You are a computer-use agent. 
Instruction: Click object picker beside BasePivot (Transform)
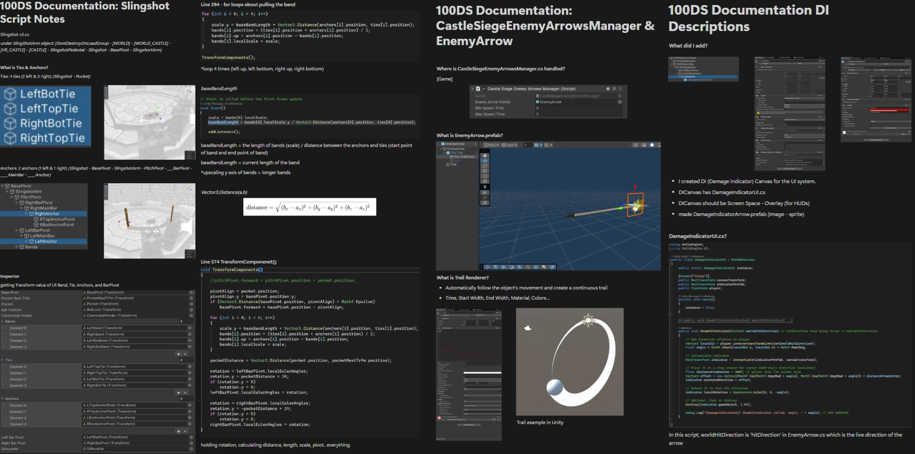click(191, 292)
